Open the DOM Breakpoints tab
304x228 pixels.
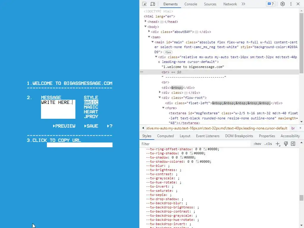(x=239, y=136)
